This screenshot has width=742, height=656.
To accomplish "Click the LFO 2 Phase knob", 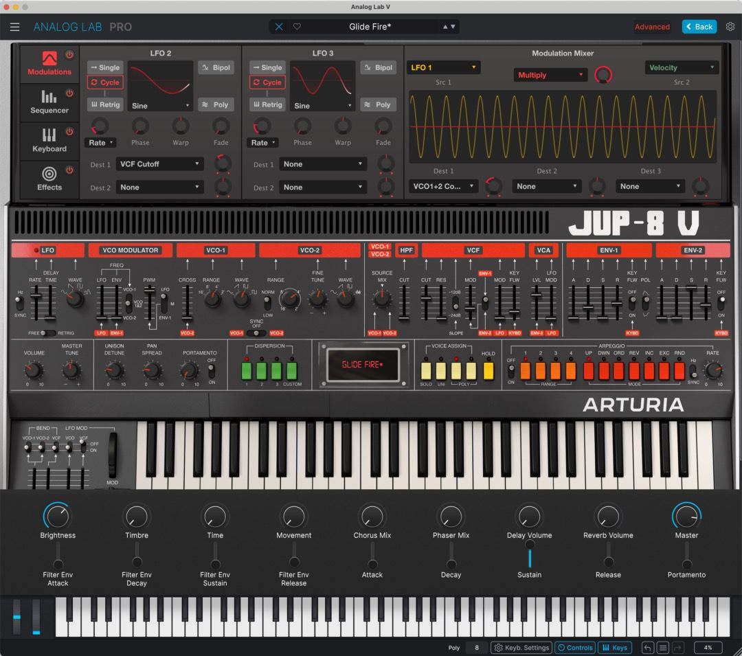I will (140, 126).
